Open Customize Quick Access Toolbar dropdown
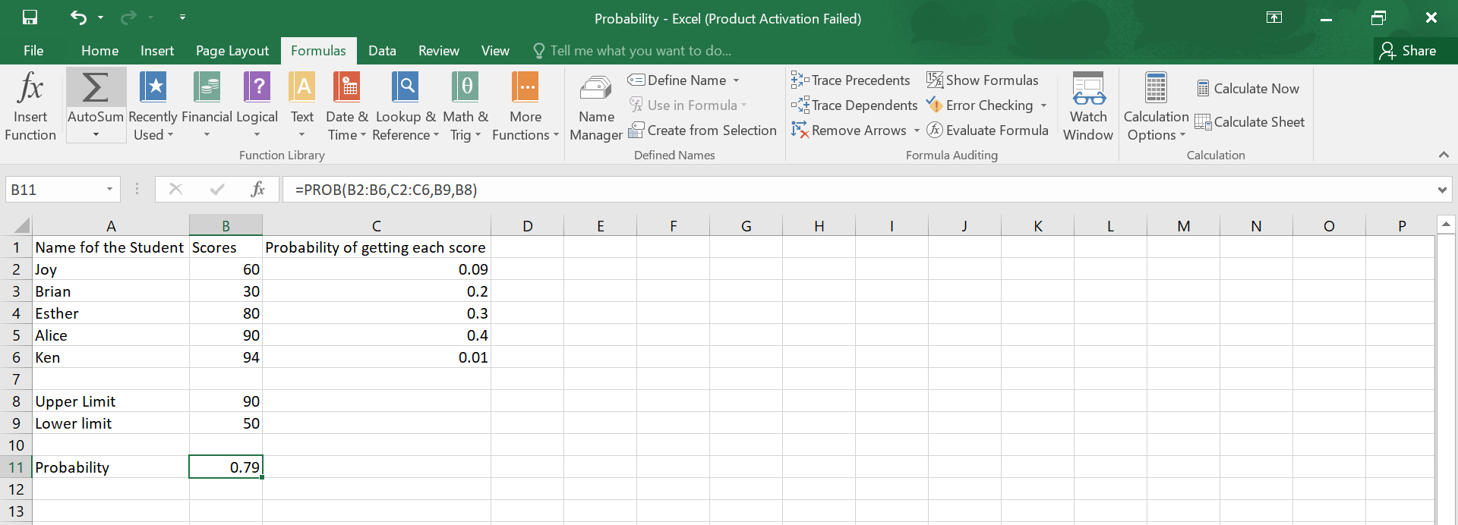 pos(182,17)
